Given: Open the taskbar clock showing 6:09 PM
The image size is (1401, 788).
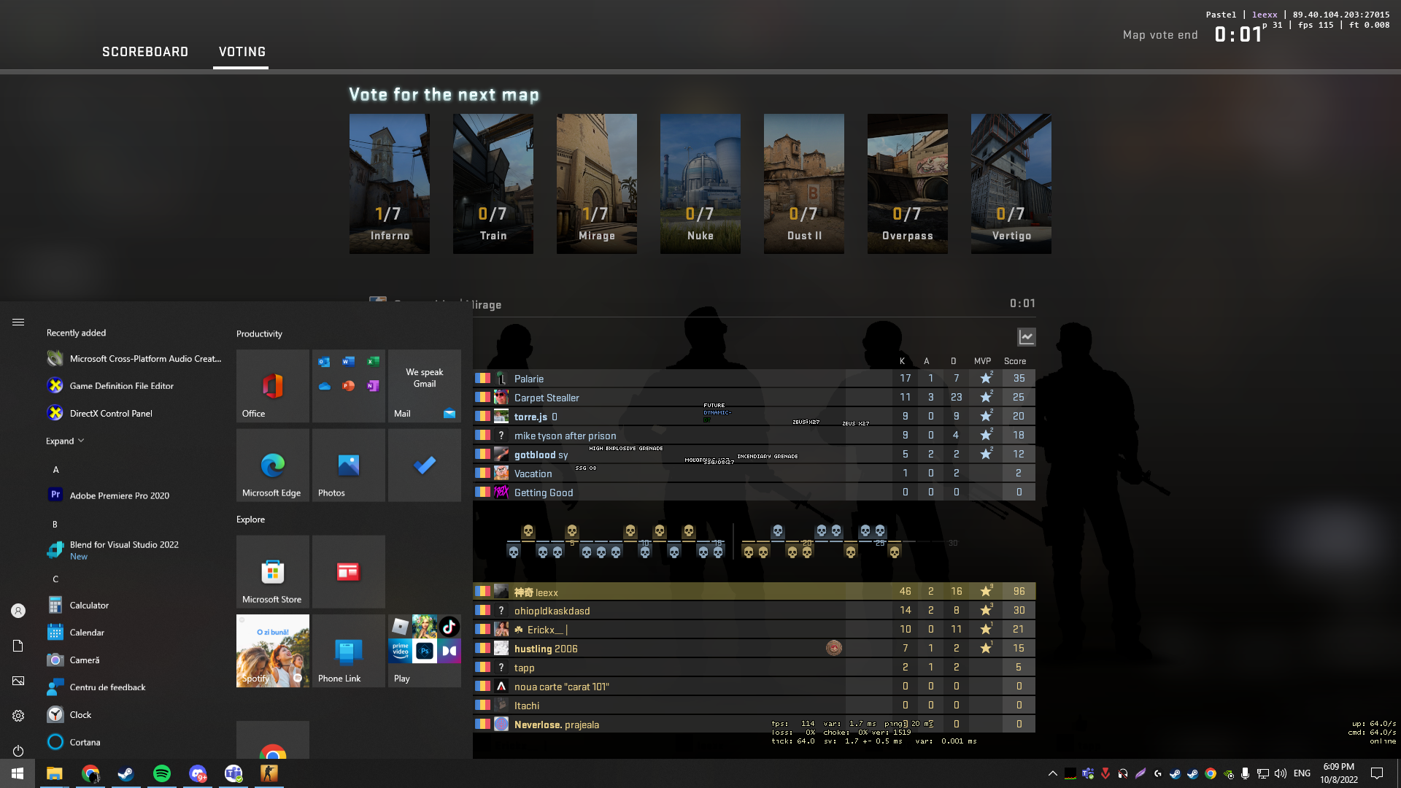Looking at the screenshot, I should [1339, 773].
